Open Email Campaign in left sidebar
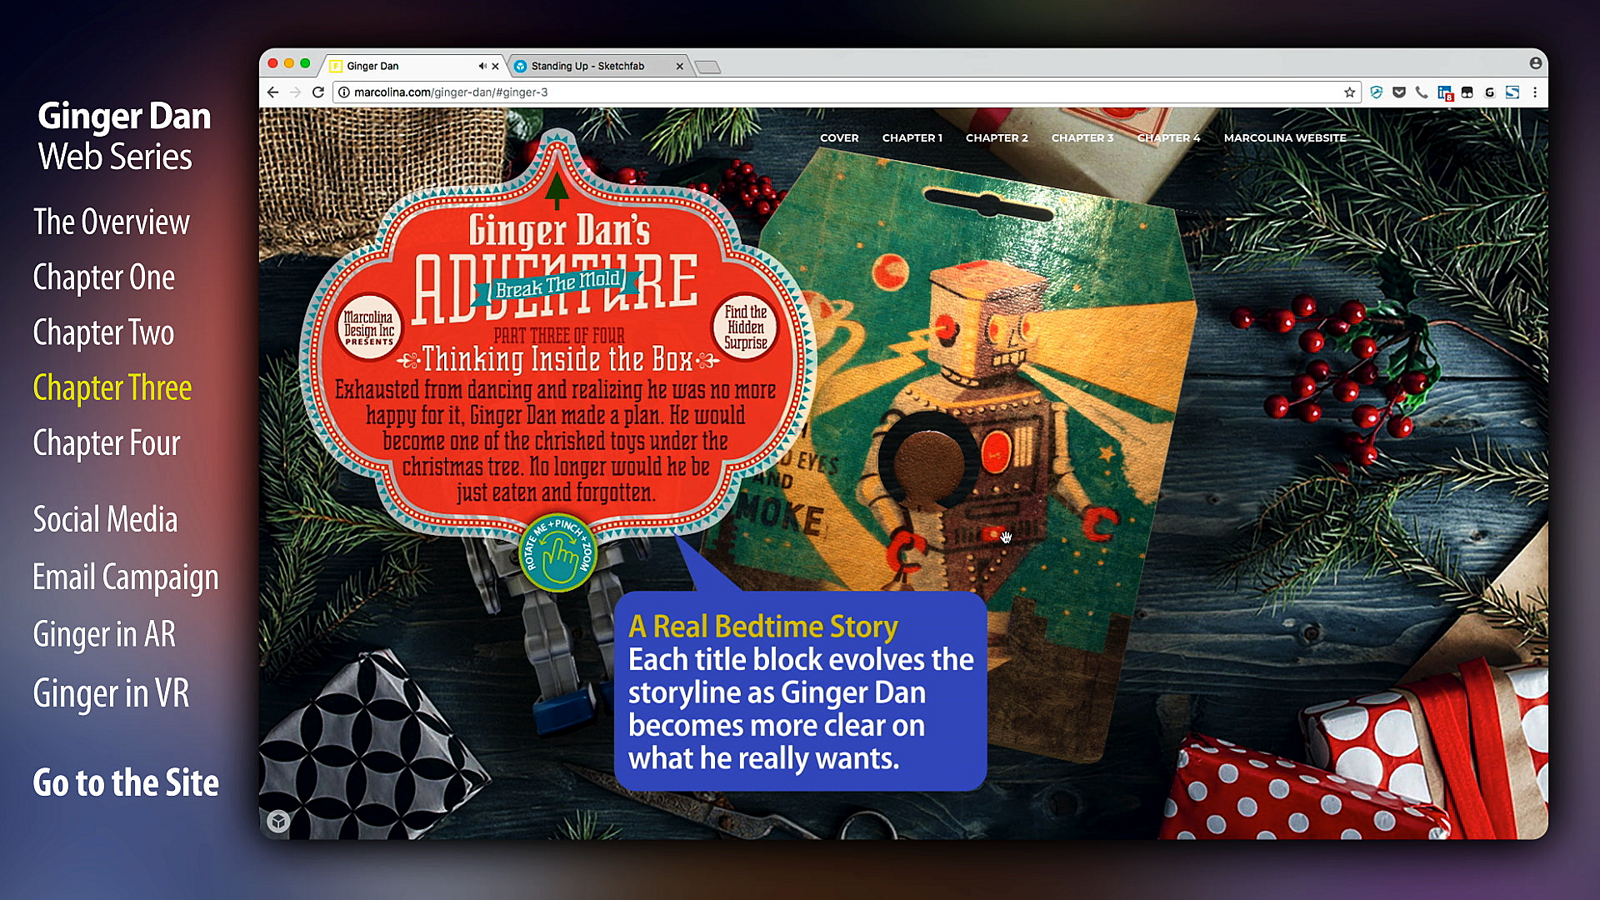This screenshot has height=900, width=1600. coord(126,577)
